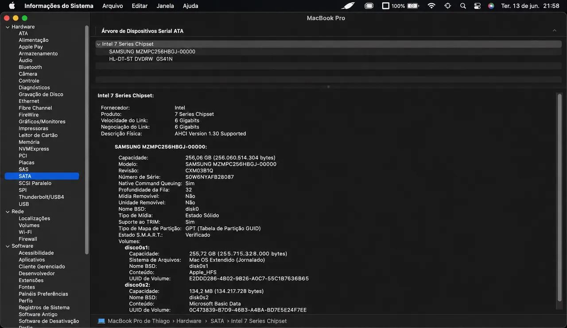Click SATA in the bottom path bar
Image resolution: width=567 pixels, height=328 pixels.
click(x=217, y=321)
